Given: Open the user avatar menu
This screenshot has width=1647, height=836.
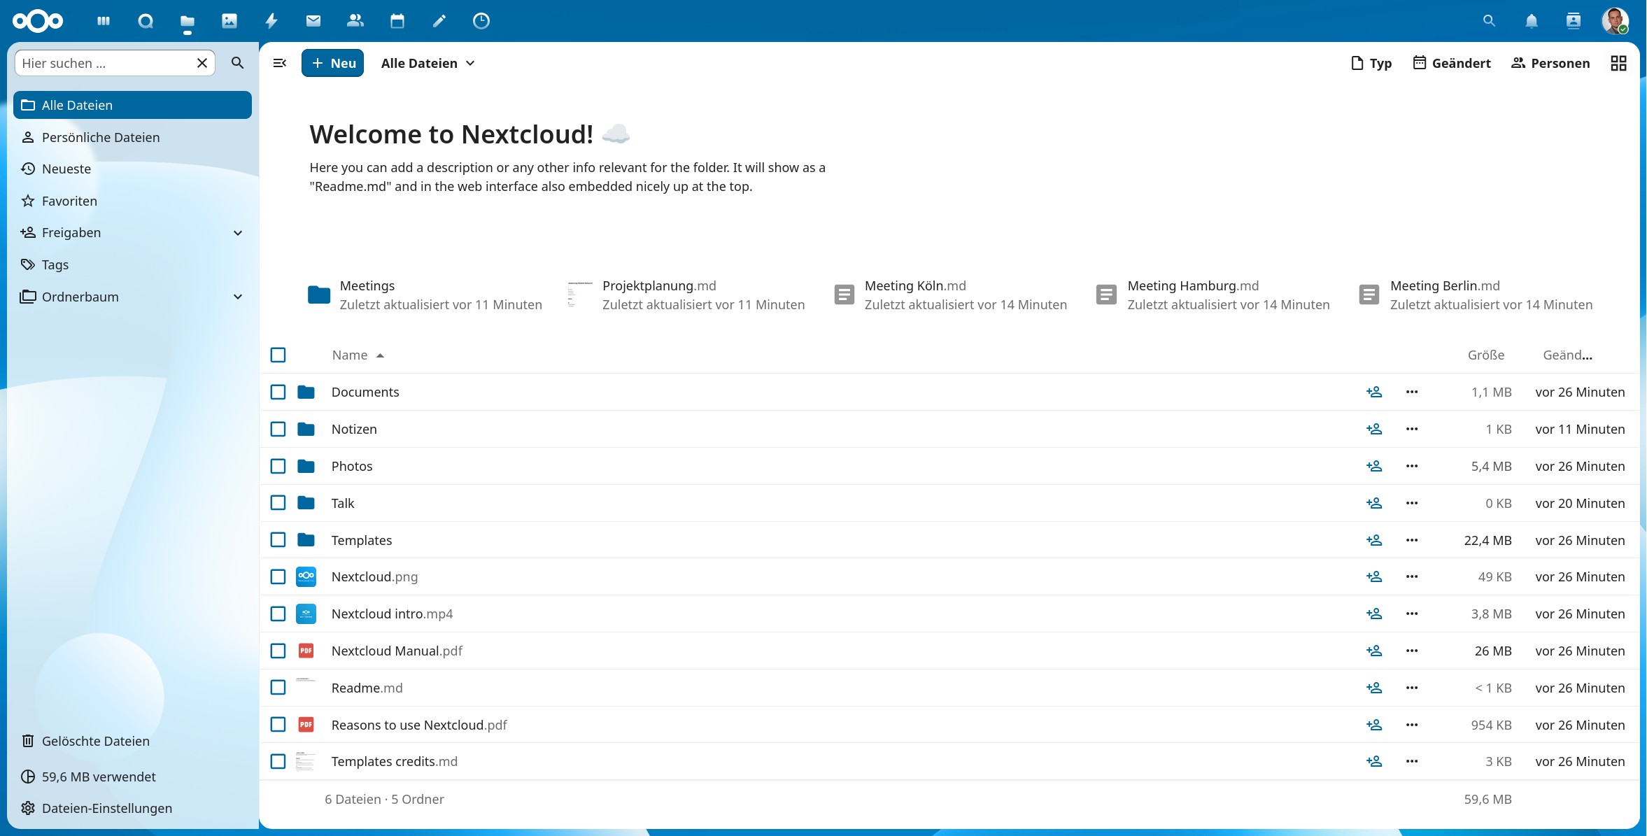Looking at the screenshot, I should [x=1616, y=21].
